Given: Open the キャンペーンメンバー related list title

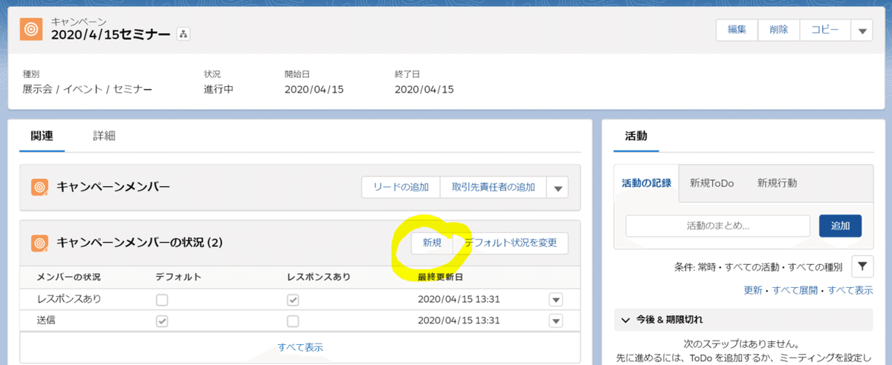Looking at the screenshot, I should tap(113, 187).
